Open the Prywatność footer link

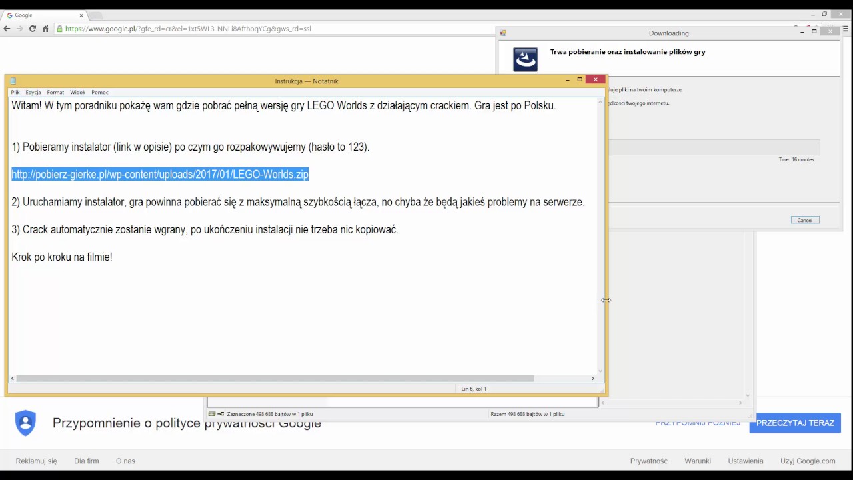[649, 461]
